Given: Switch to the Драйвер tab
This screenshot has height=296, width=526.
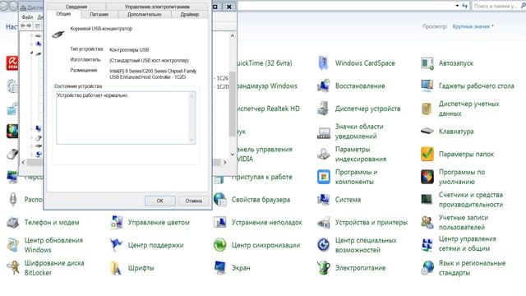Looking at the screenshot, I should (190, 15).
